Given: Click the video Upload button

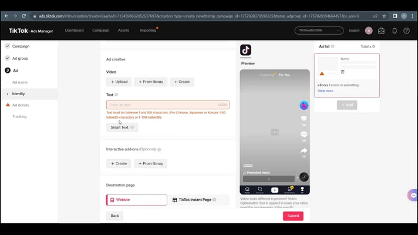Looking at the screenshot, I should coord(119,82).
